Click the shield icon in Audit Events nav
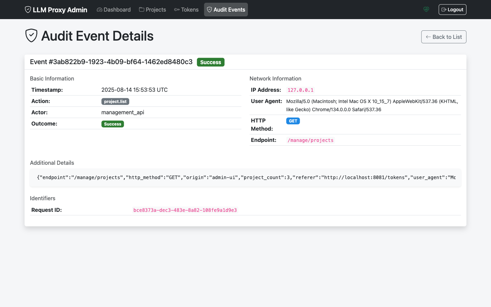This screenshot has height=307, width=491. tap(210, 10)
